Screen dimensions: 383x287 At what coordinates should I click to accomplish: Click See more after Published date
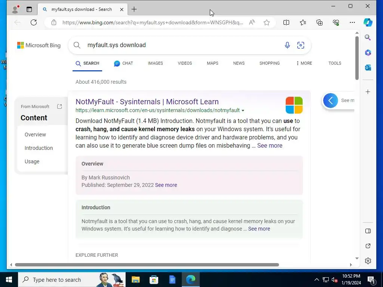pos(166,185)
